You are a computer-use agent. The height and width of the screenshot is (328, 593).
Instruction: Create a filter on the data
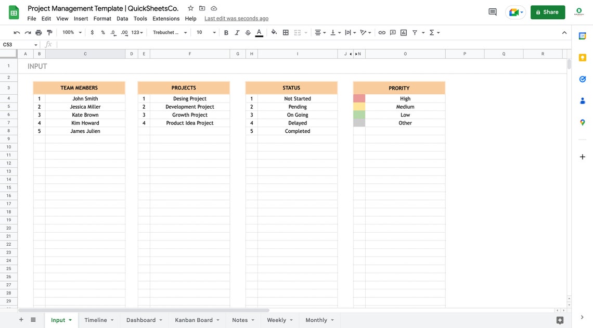[x=414, y=32]
